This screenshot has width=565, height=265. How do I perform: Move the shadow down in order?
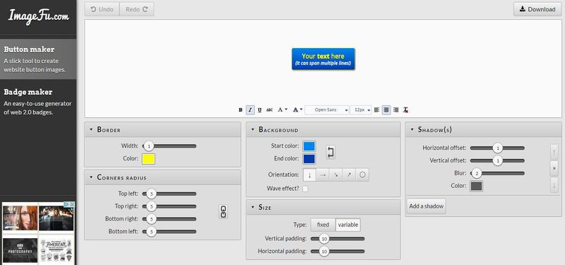pos(554,185)
